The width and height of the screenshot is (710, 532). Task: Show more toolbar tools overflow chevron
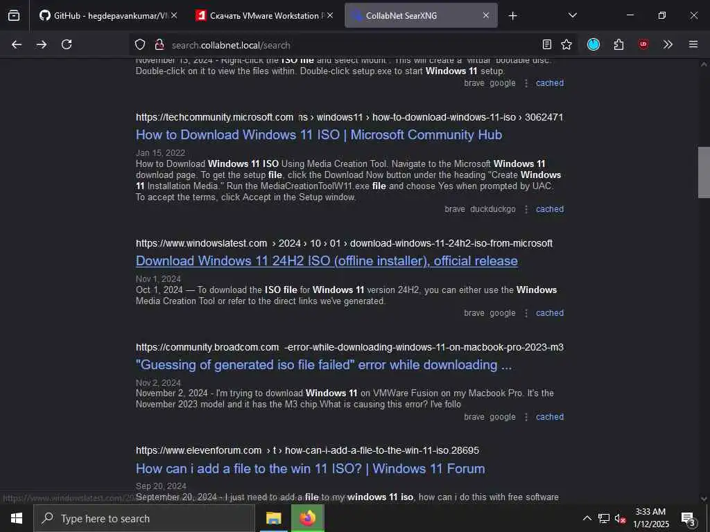[x=668, y=44]
